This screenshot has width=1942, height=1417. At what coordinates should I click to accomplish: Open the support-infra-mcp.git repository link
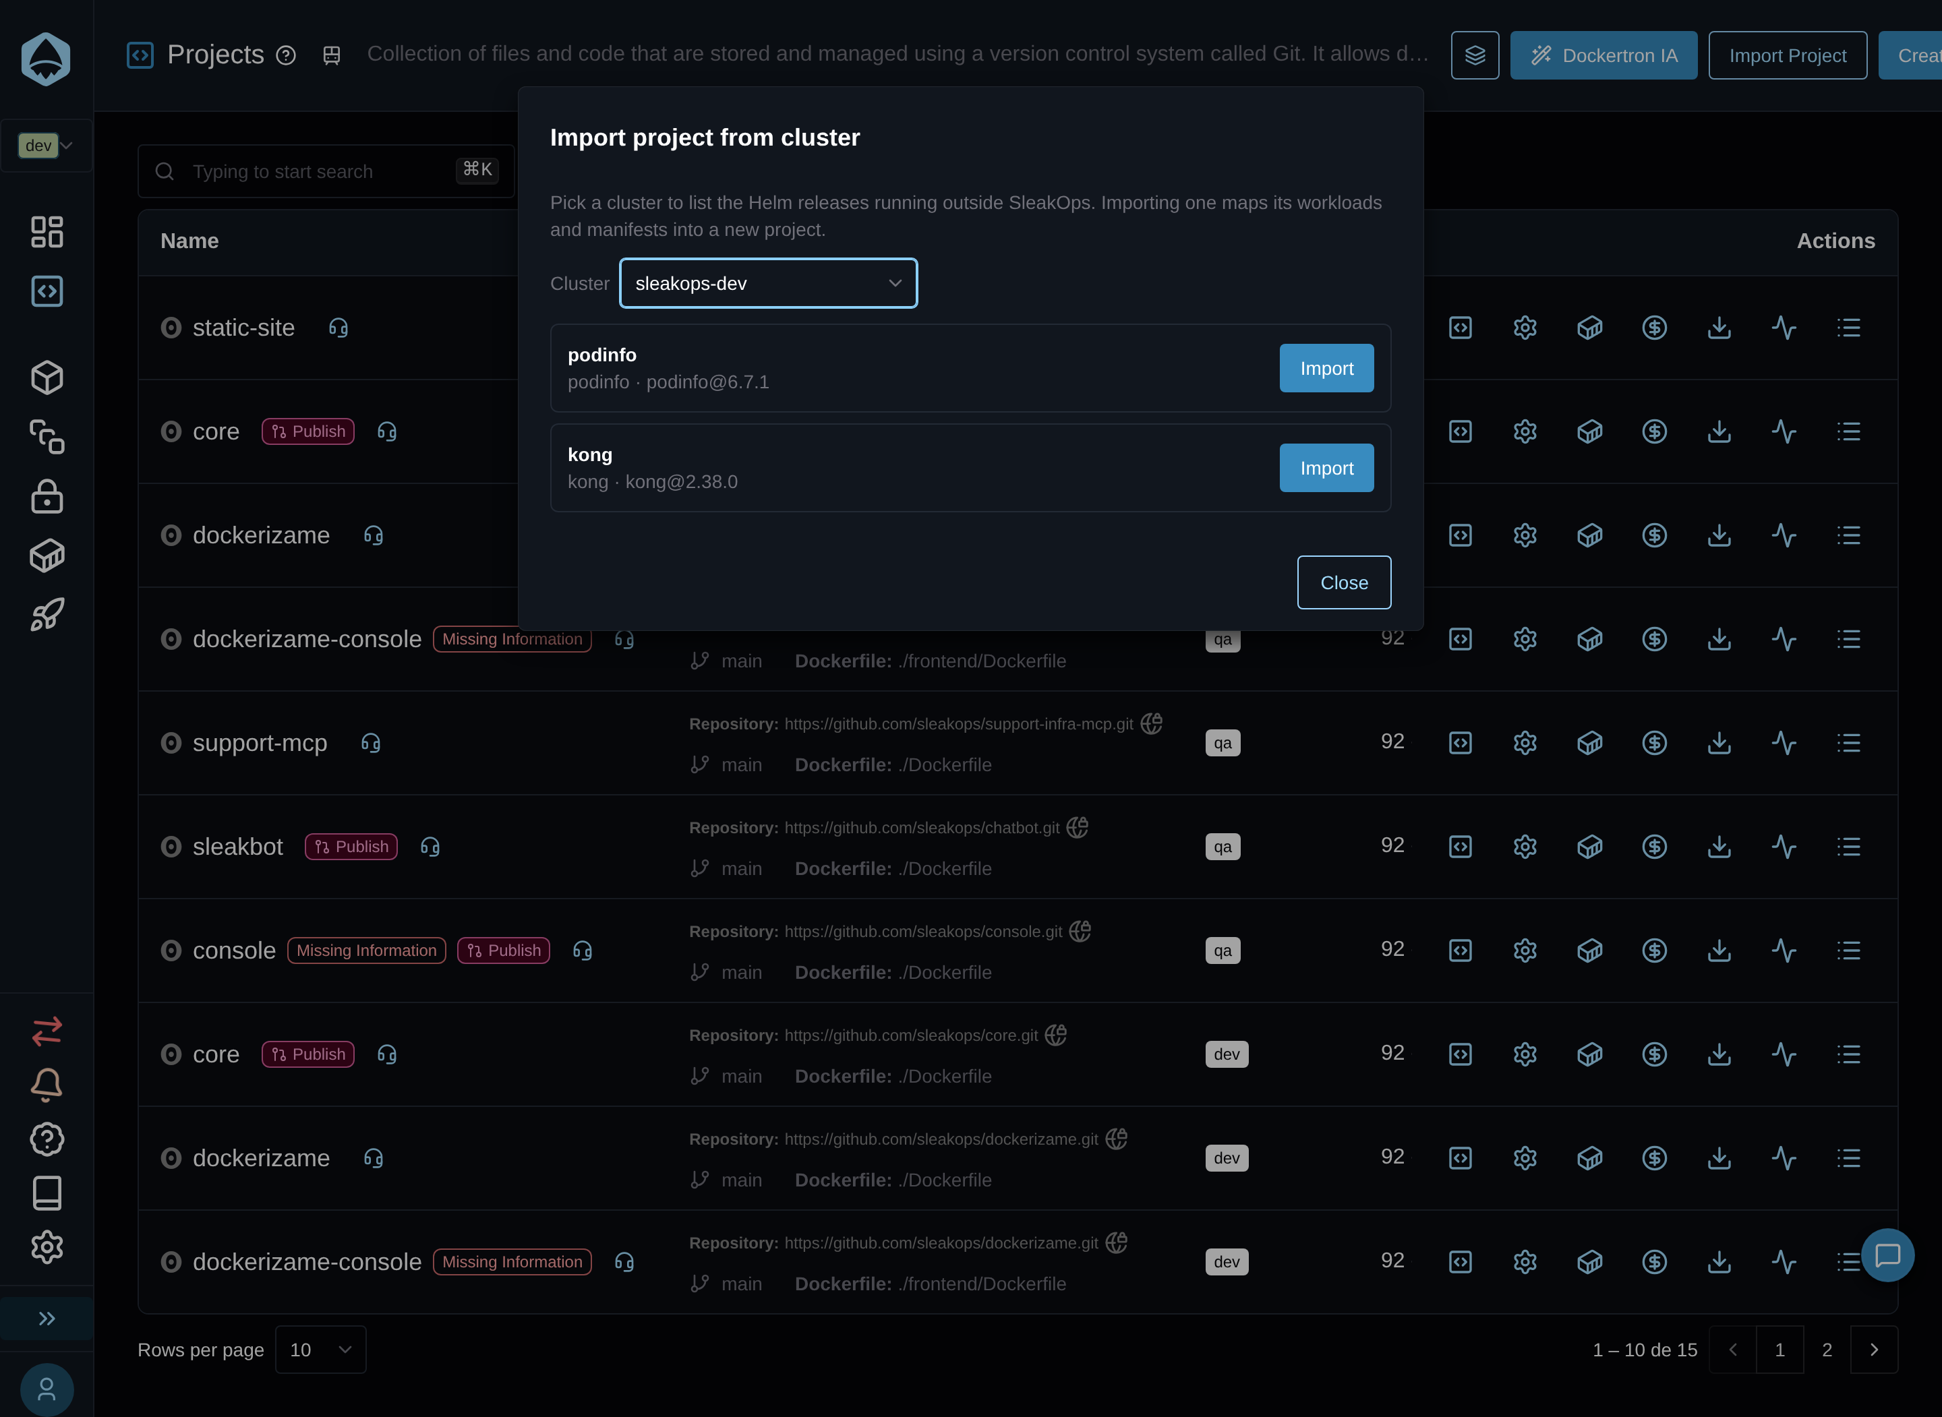(959, 724)
